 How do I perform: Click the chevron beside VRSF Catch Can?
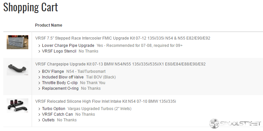(x=39, y=115)
